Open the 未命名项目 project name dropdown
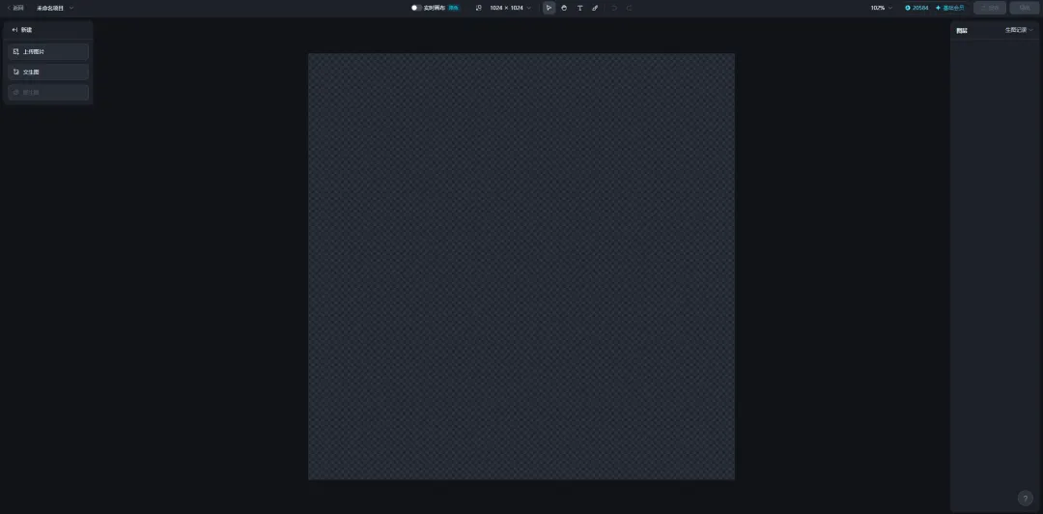This screenshot has height=514, width=1043. (x=55, y=8)
